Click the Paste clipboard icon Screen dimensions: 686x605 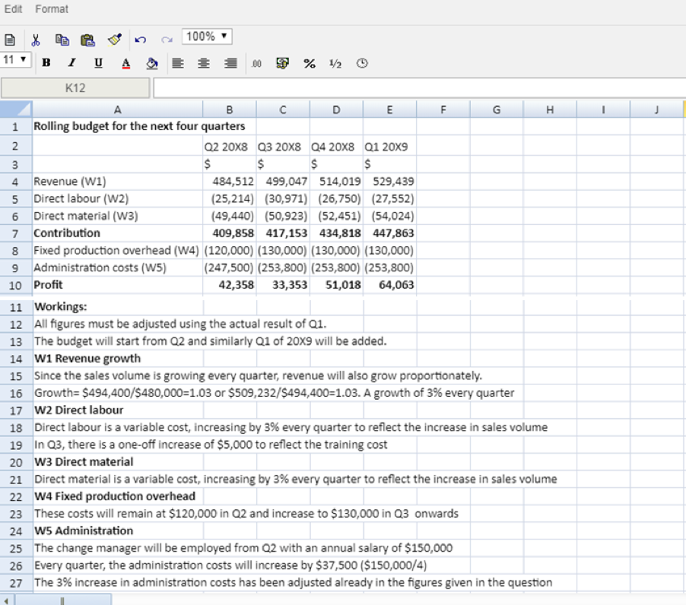87,38
